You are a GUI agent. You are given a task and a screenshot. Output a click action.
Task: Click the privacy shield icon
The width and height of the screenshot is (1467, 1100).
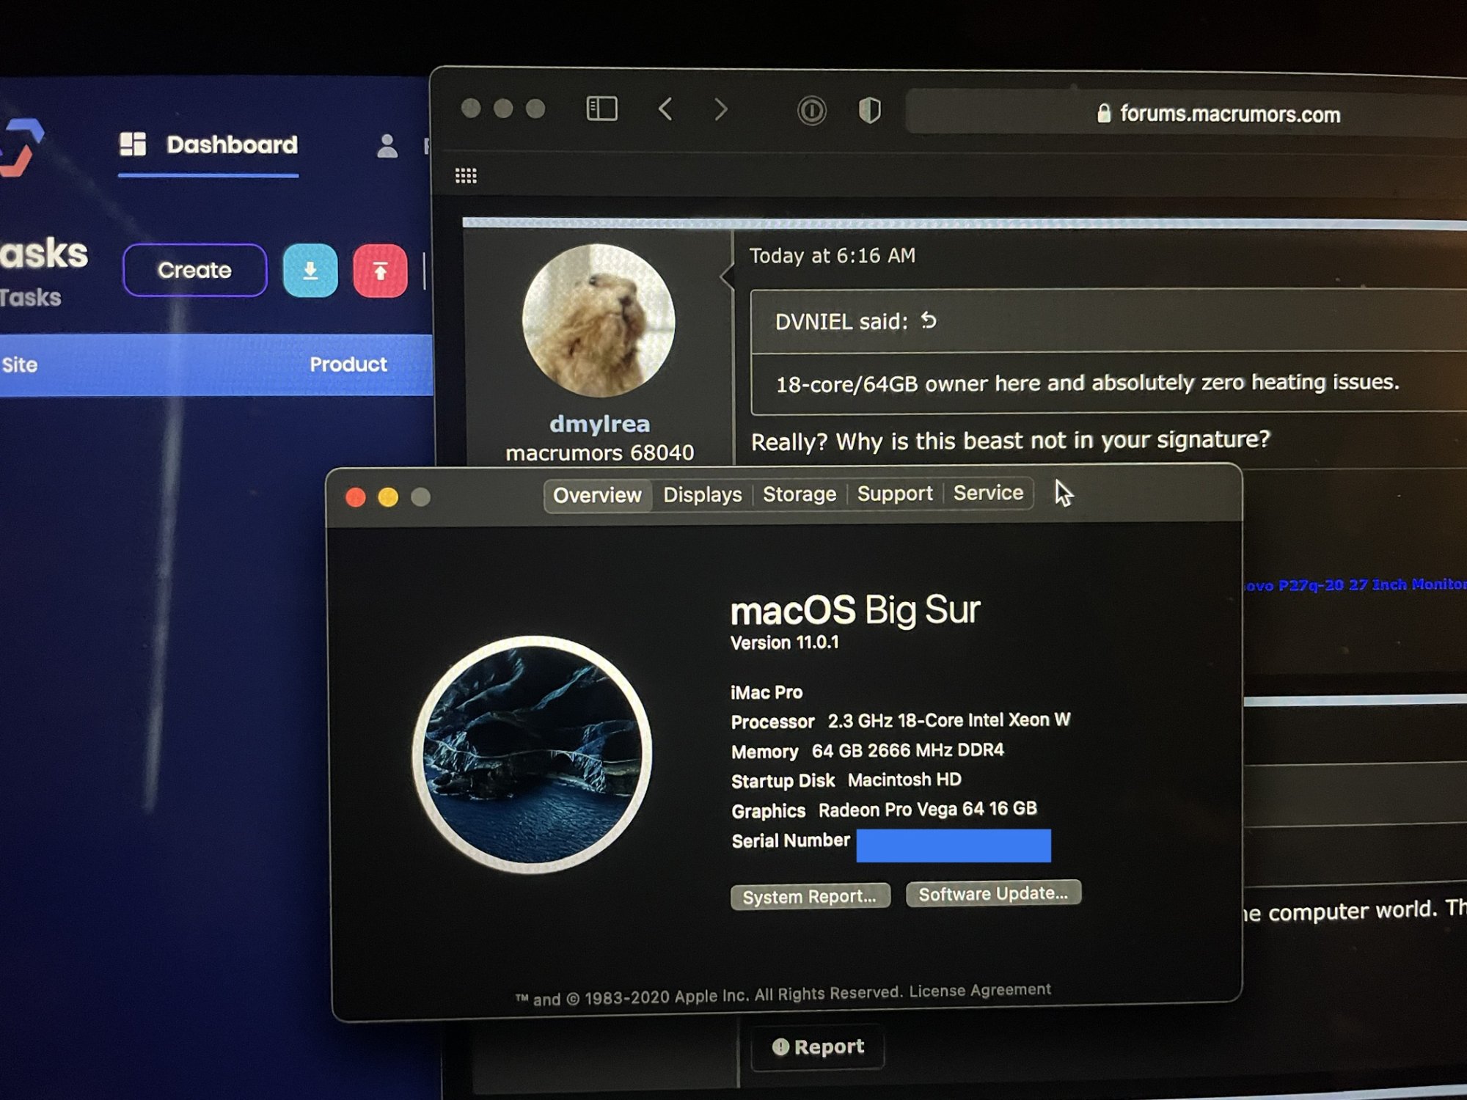pyautogui.click(x=869, y=111)
